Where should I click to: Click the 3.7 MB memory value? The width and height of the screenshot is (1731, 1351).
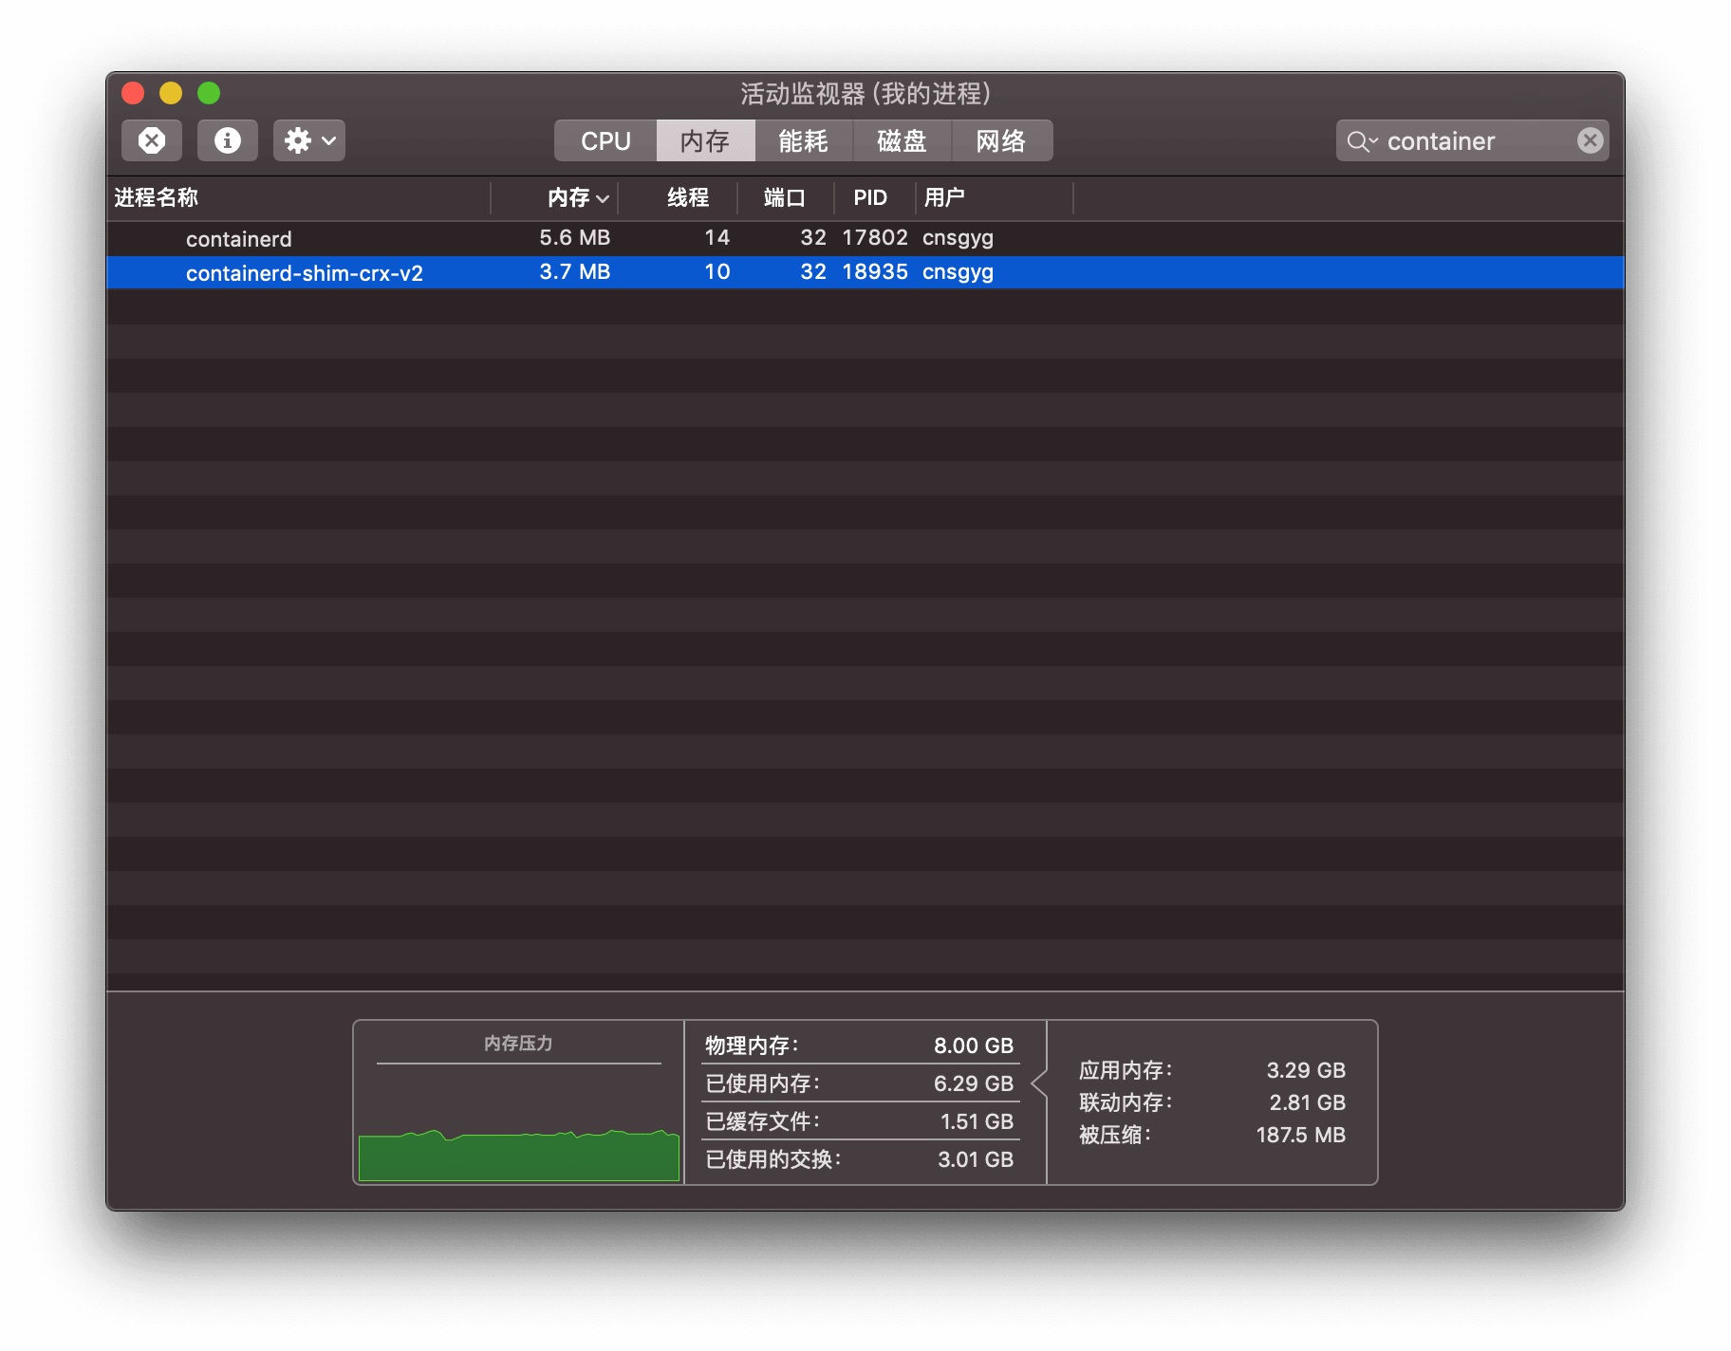tap(575, 271)
